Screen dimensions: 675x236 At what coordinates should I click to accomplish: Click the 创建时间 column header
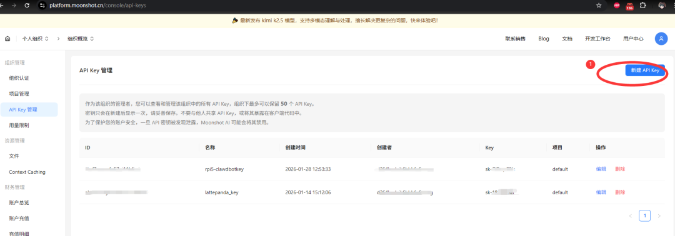(x=295, y=147)
